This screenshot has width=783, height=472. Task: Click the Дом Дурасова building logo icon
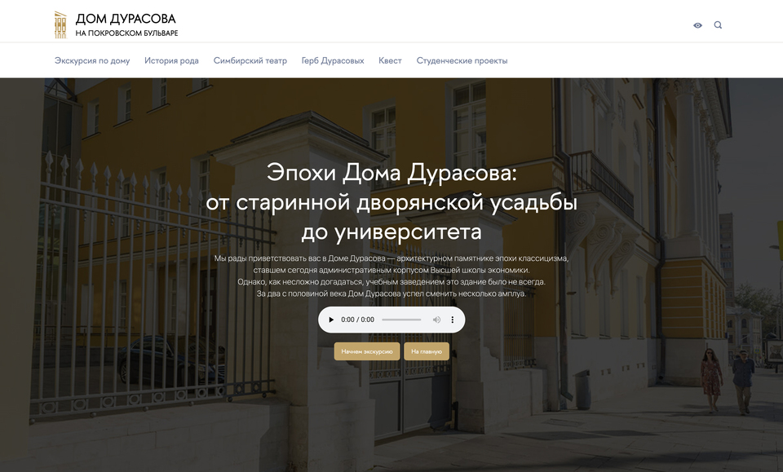[60, 25]
